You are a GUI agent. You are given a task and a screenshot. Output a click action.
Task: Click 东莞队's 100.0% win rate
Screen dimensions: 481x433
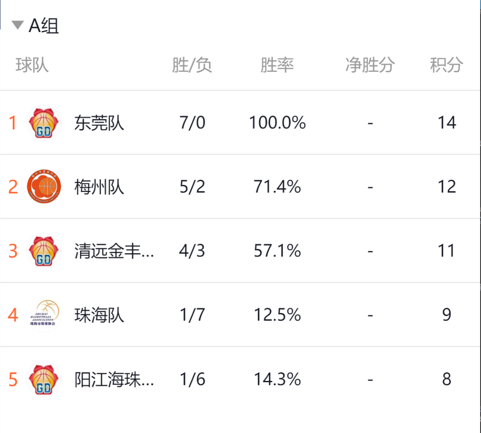277,123
